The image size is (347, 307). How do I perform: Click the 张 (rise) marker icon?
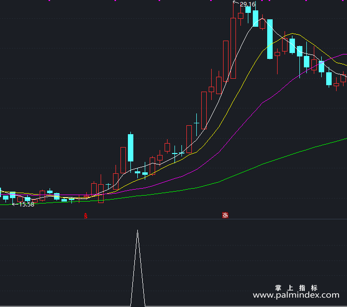coord(225,215)
